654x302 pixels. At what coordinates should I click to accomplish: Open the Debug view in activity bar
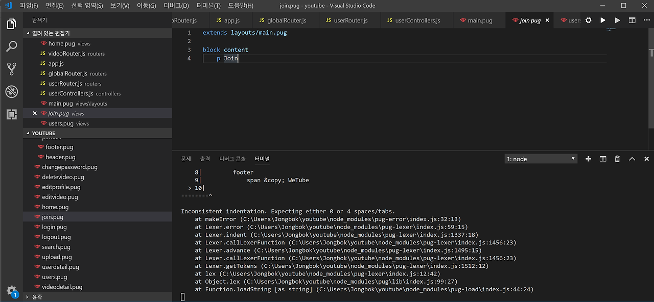[11, 92]
